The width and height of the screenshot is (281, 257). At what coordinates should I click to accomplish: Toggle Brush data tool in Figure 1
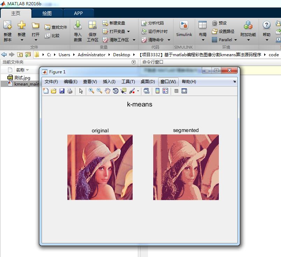click(132, 91)
